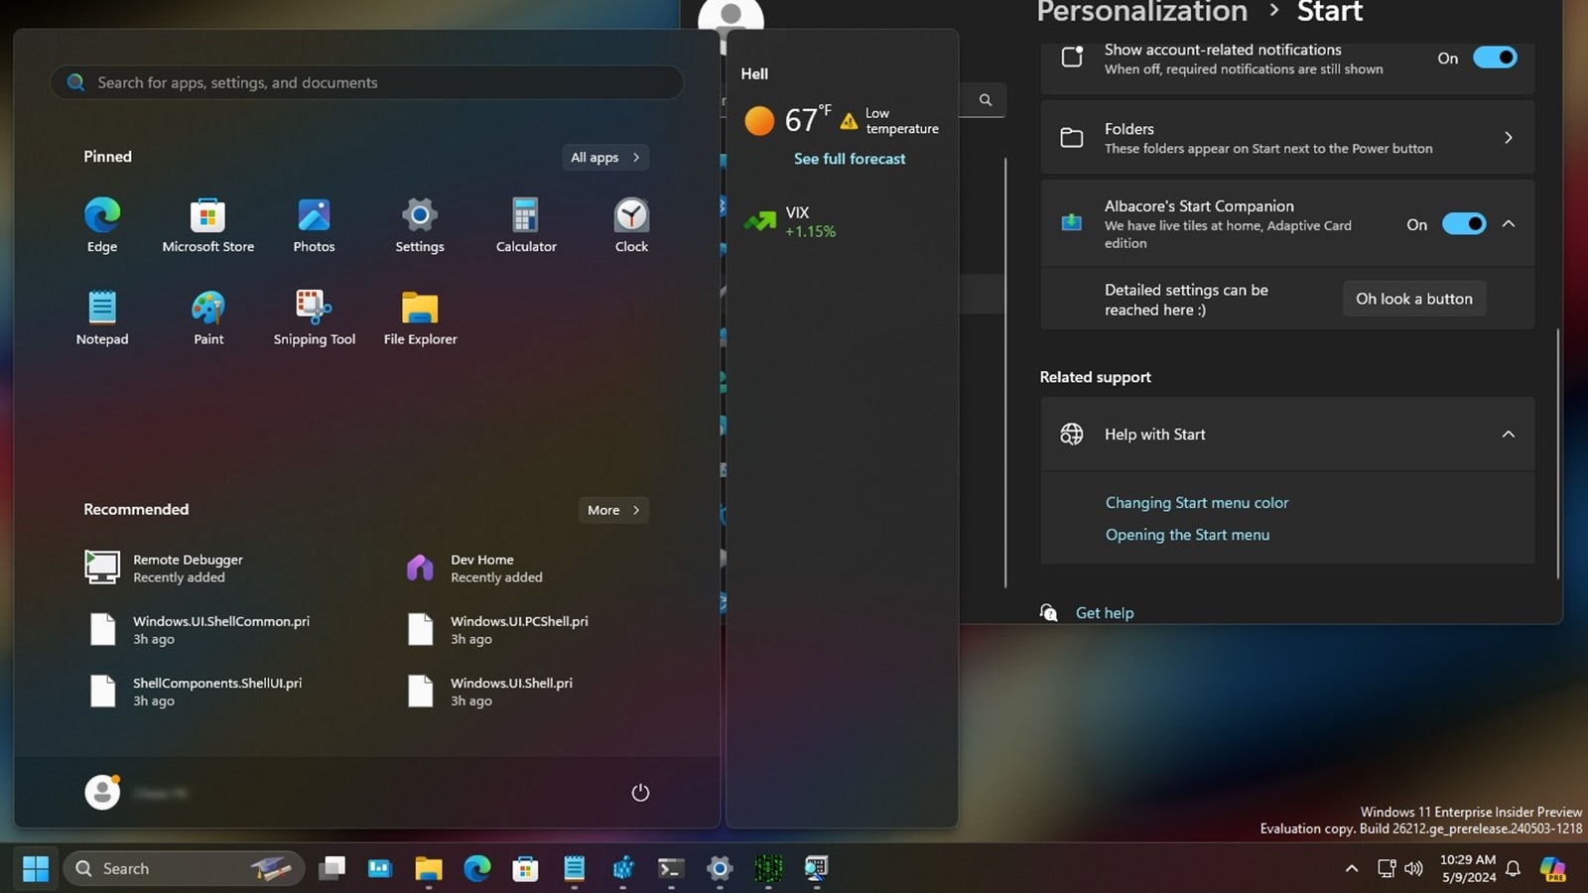Open the 'Changing Start menu color' help link
This screenshot has height=893, width=1588.
click(1196, 503)
